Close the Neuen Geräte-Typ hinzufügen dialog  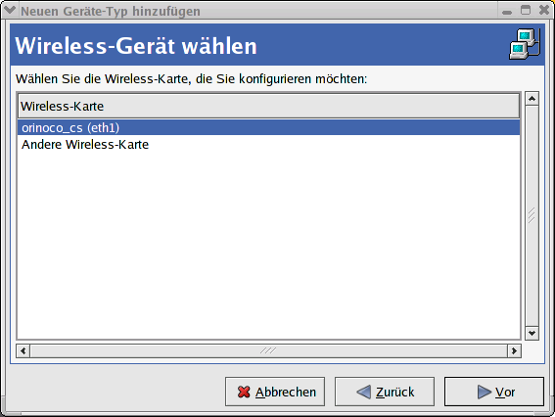click(544, 10)
